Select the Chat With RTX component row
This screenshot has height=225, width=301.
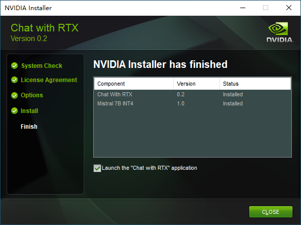point(193,94)
